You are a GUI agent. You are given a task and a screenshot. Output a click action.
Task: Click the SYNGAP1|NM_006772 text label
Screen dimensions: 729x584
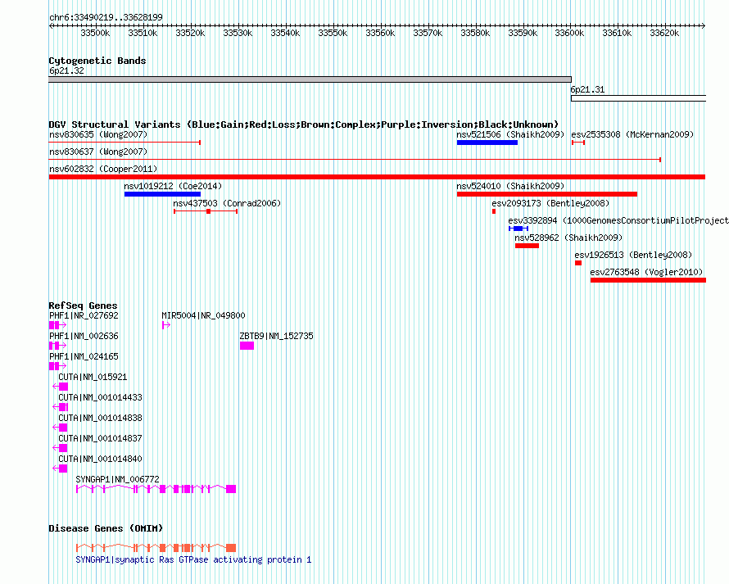coord(118,479)
